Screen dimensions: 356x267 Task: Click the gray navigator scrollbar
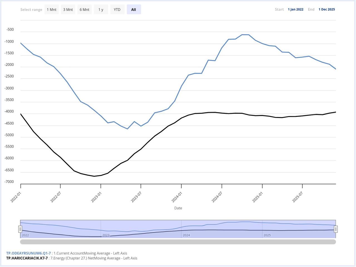(178, 242)
